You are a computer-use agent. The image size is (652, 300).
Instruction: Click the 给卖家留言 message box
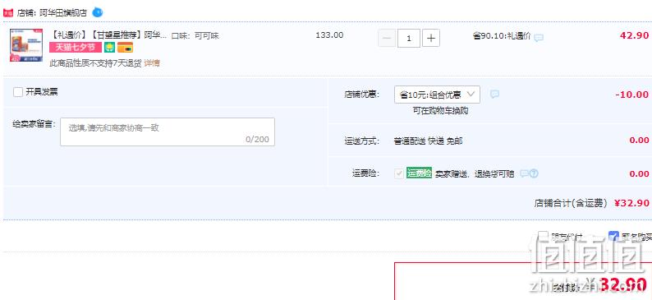click(x=168, y=132)
